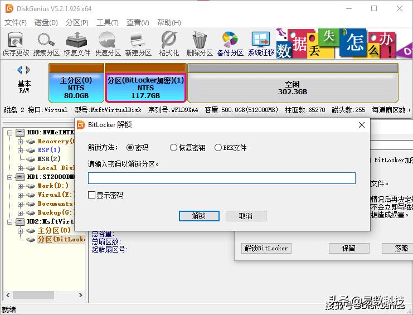Viewport: 413px width, 315px height.
Task: Click the Format (格式化) toolbar icon
Action: point(169,43)
